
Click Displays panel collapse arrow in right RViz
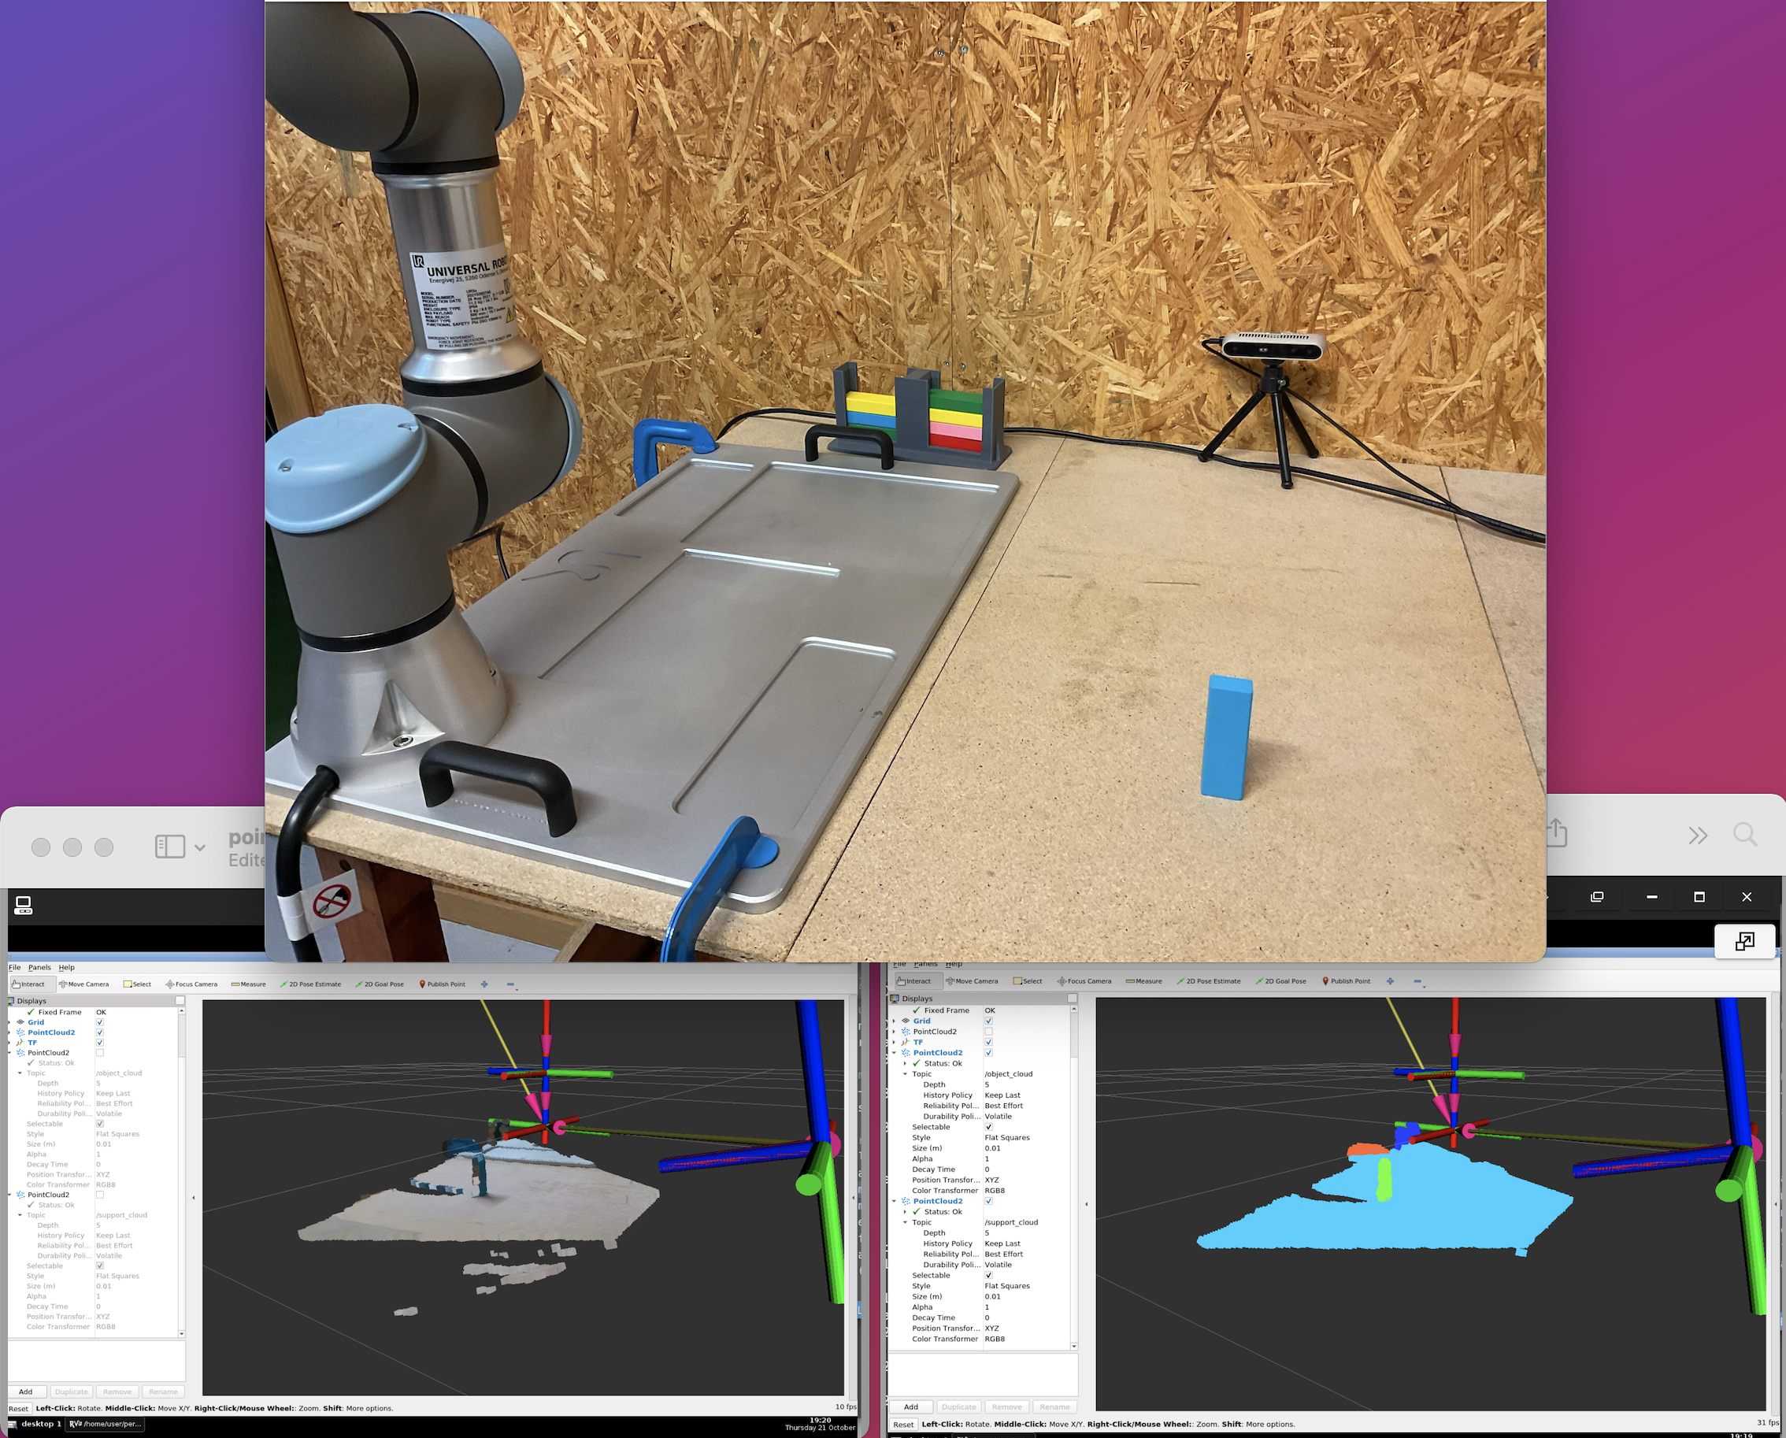tap(1086, 1204)
